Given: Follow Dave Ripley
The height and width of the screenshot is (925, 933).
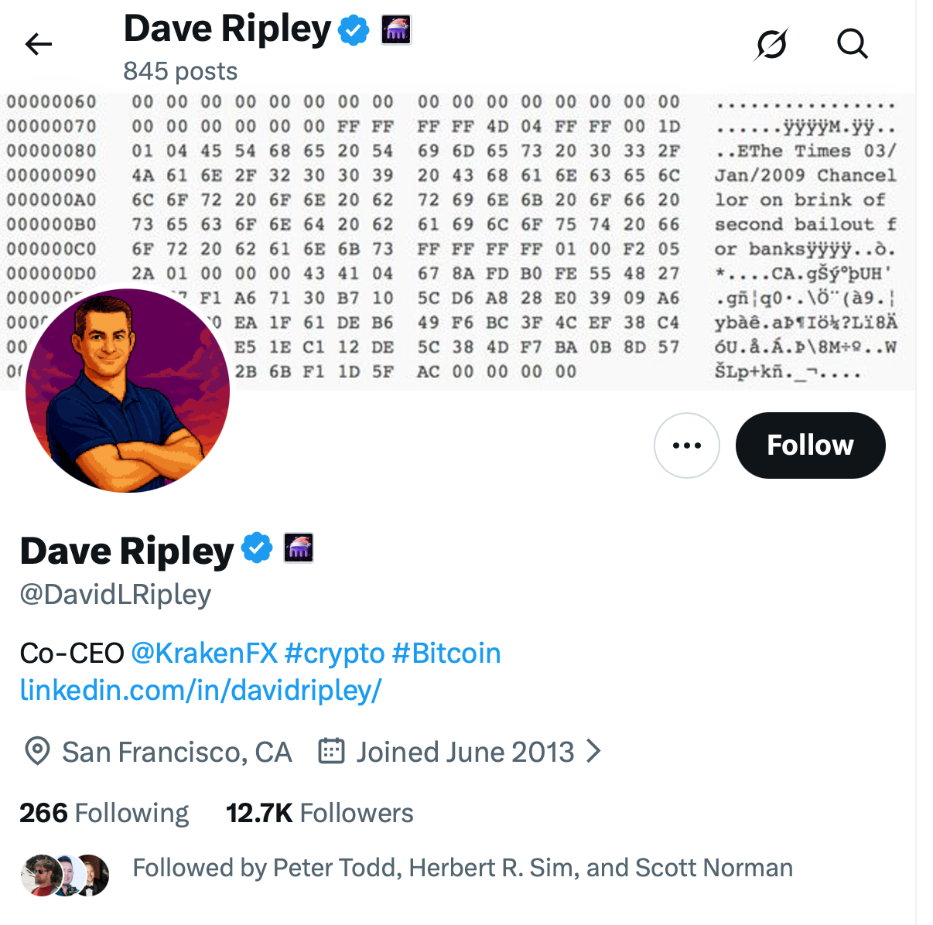Looking at the screenshot, I should click(x=810, y=445).
